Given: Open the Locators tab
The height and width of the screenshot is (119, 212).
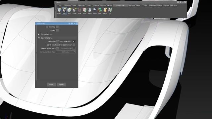Looking at the screenshot, I should [x=159, y=6].
